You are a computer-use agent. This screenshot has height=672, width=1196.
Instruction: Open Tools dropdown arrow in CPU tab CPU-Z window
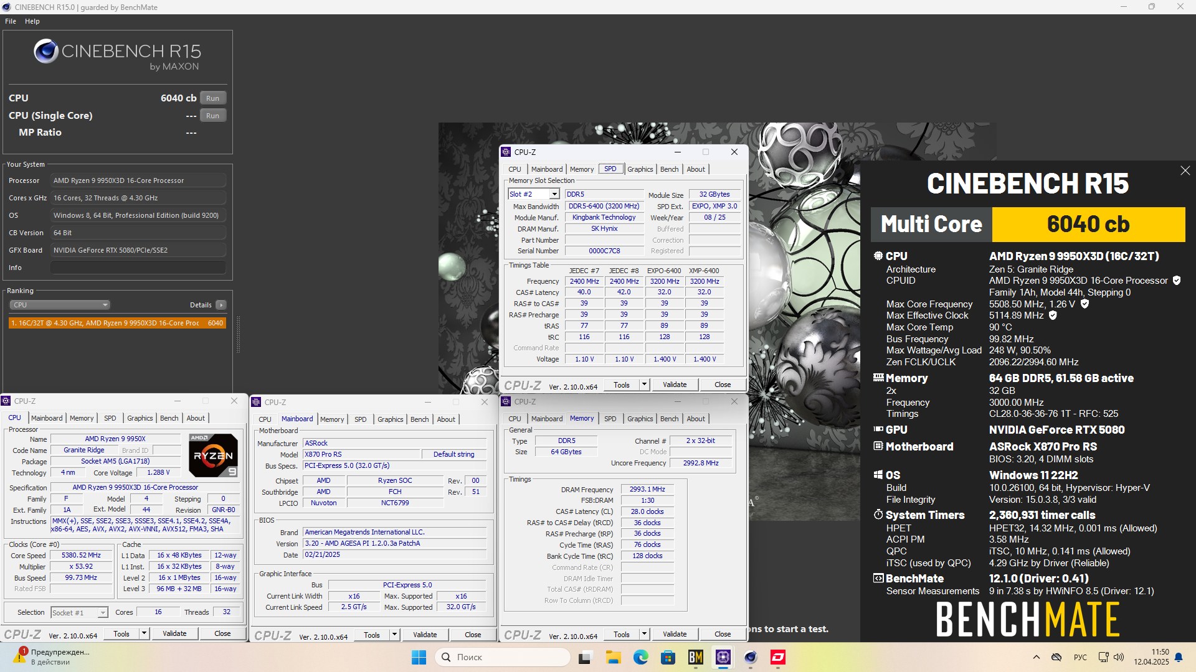coord(144,633)
